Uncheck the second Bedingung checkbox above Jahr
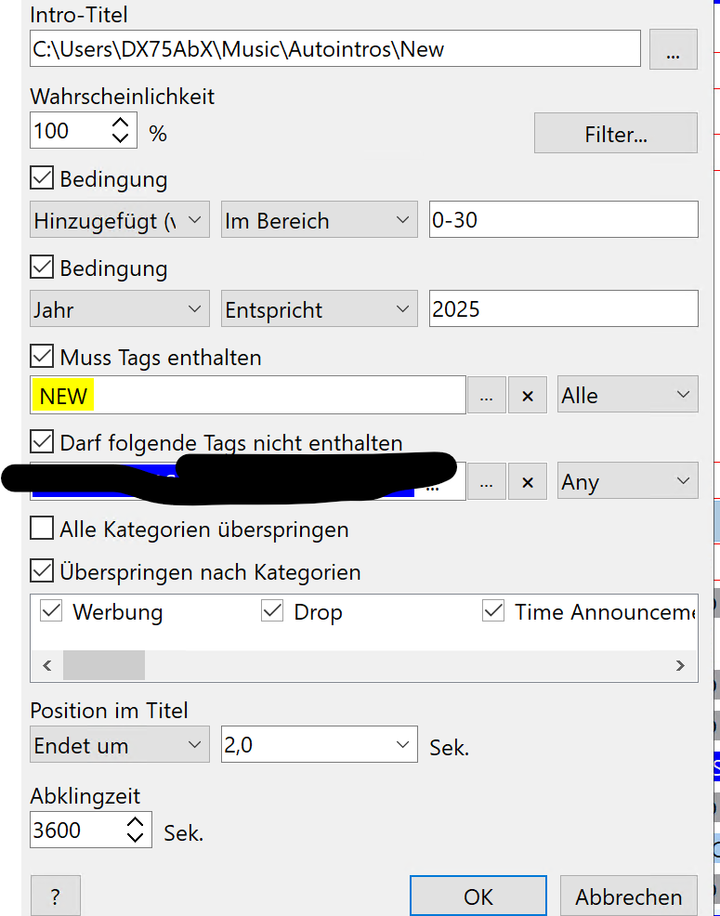Viewport: 720px width, 916px height. (42, 268)
